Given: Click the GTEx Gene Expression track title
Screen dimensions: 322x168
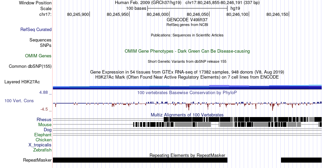Looking at the screenshot, I should pos(187,72).
